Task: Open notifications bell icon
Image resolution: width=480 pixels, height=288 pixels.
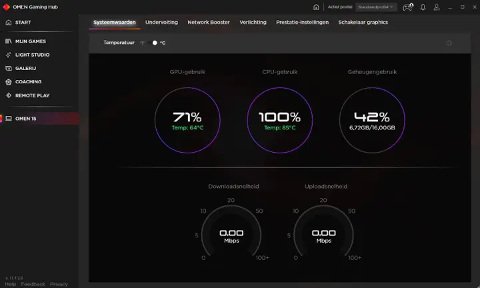Action: [x=423, y=7]
